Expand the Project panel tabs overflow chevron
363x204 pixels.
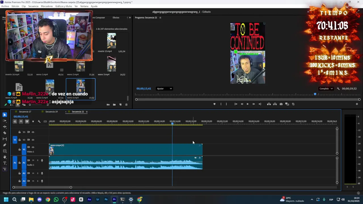[130, 18]
